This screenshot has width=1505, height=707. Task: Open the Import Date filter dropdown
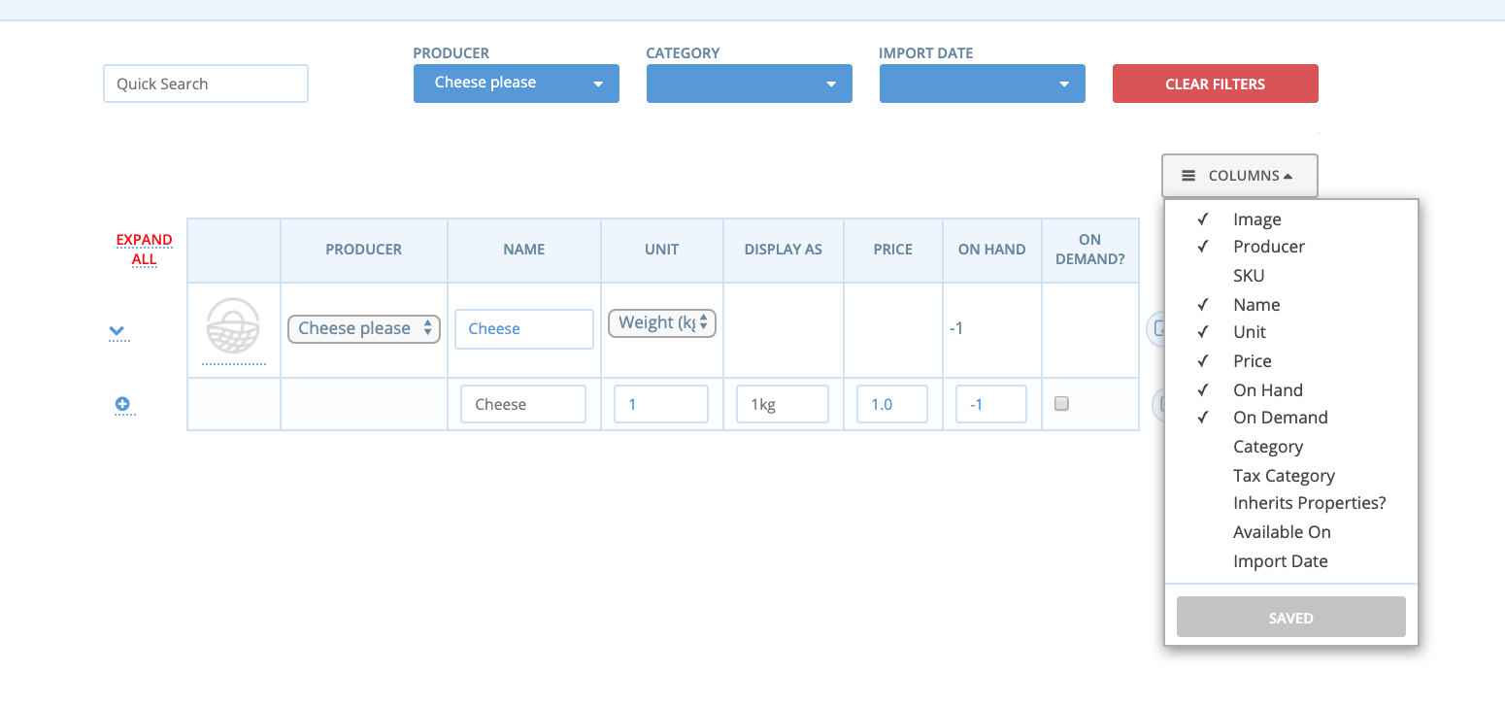[983, 84]
